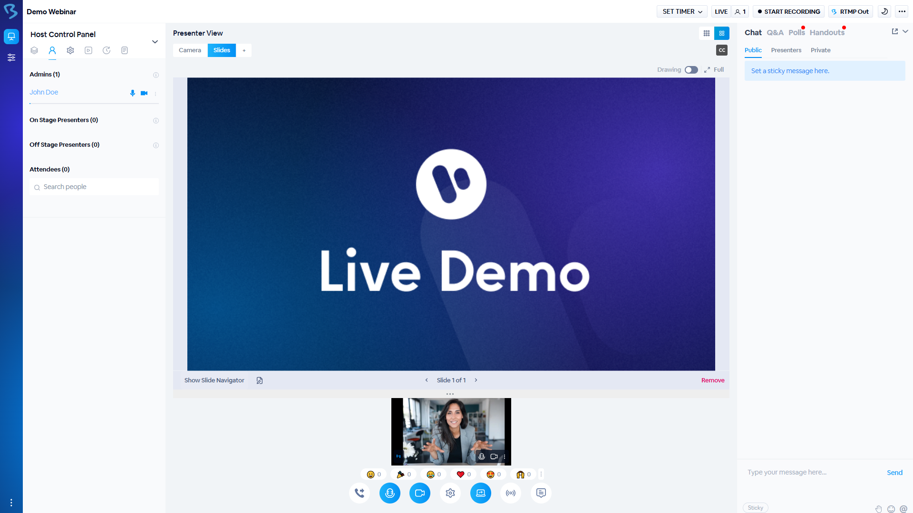Collapse the chat panel with the chevron
The height and width of the screenshot is (513, 913).
click(x=905, y=31)
